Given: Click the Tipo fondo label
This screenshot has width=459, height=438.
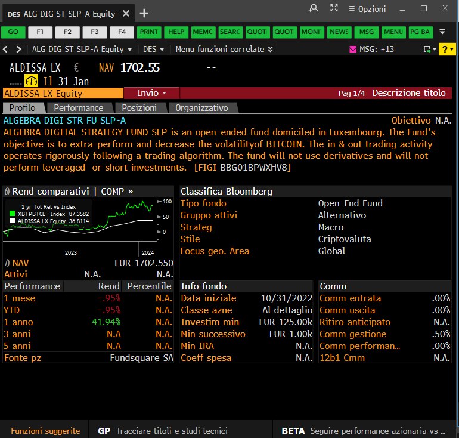Looking at the screenshot, I should pyautogui.click(x=203, y=203).
